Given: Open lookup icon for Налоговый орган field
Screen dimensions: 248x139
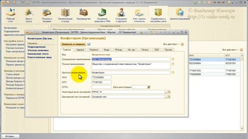Looking at the screenshot, I should [169, 92].
